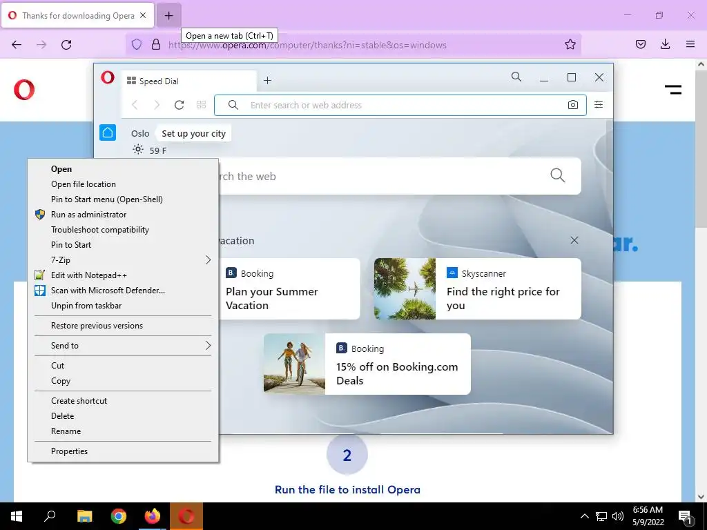Choose Copy in context menu
Image resolution: width=707 pixels, height=530 pixels.
(x=123, y=381)
